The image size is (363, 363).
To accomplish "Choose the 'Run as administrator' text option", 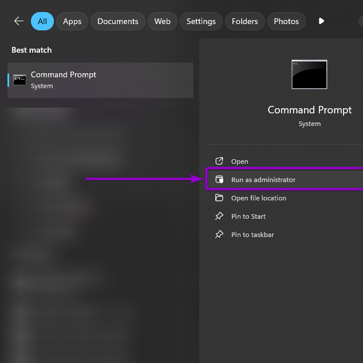I will 263,180.
